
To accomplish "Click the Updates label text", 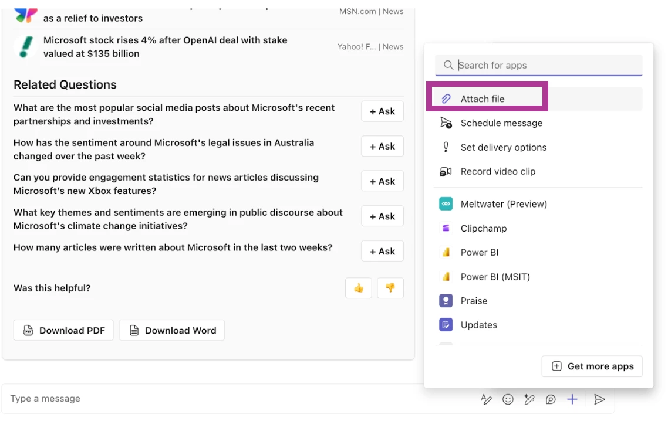I will point(479,325).
